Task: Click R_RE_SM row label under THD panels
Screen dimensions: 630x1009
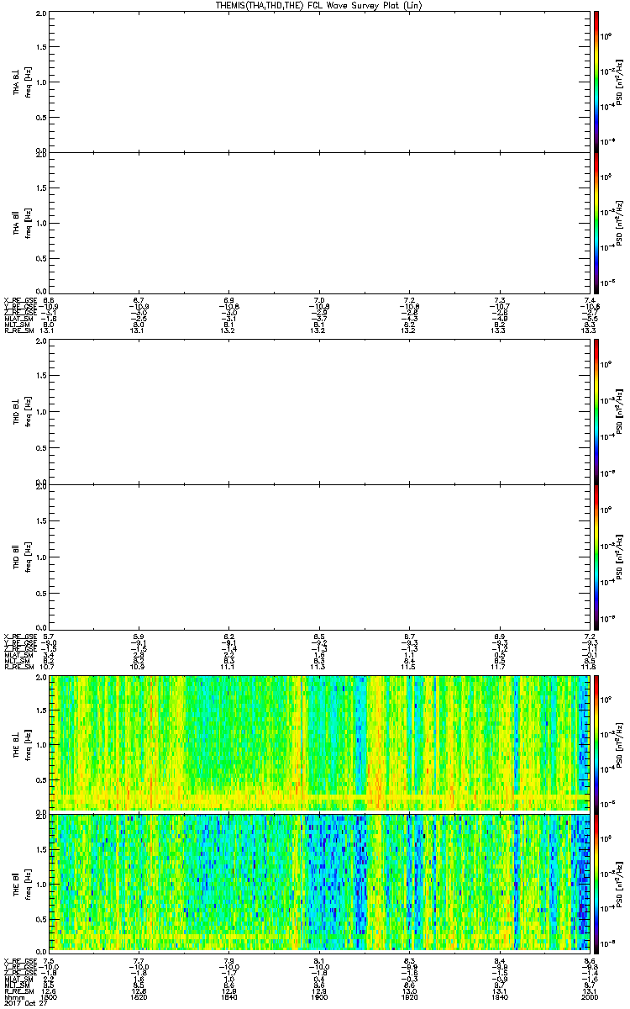Action: click(18, 666)
